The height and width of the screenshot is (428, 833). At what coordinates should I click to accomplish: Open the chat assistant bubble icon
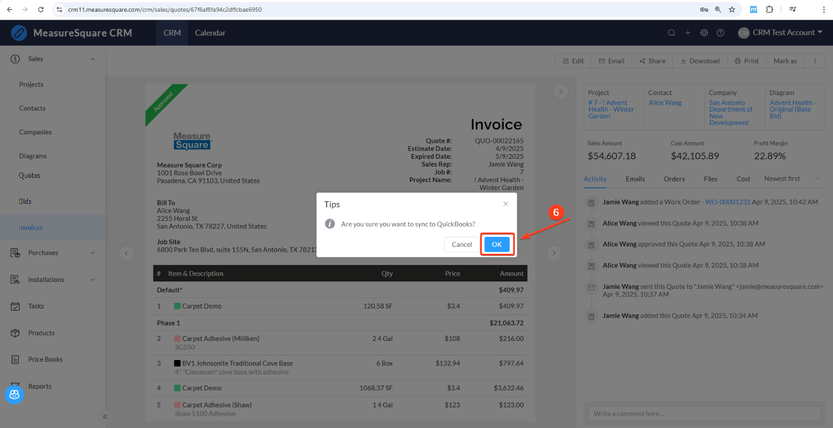click(14, 395)
